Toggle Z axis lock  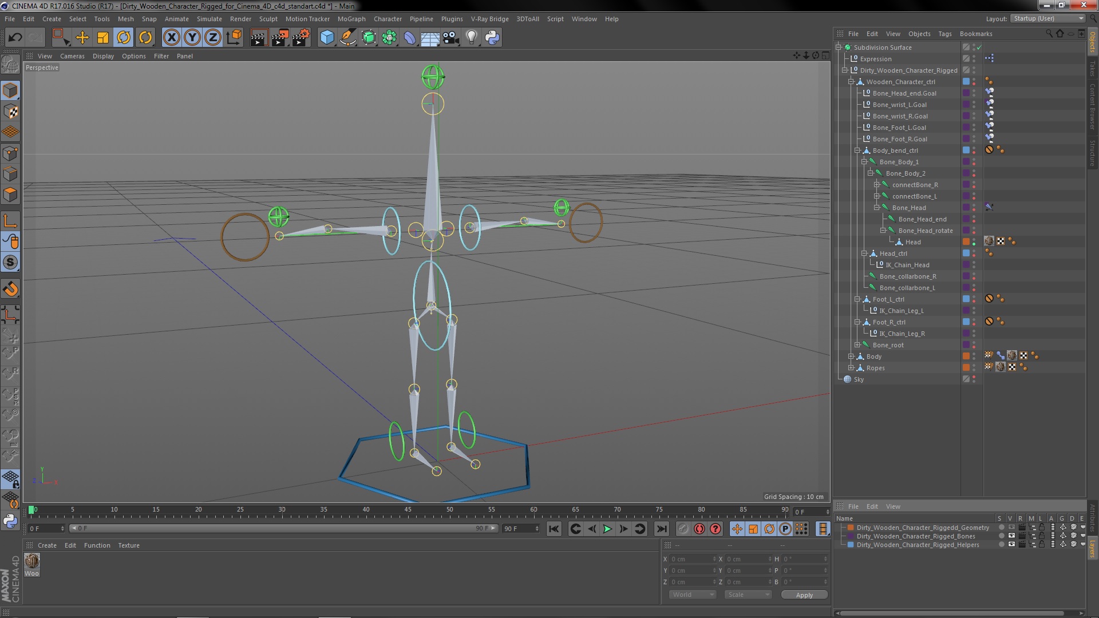[213, 38]
